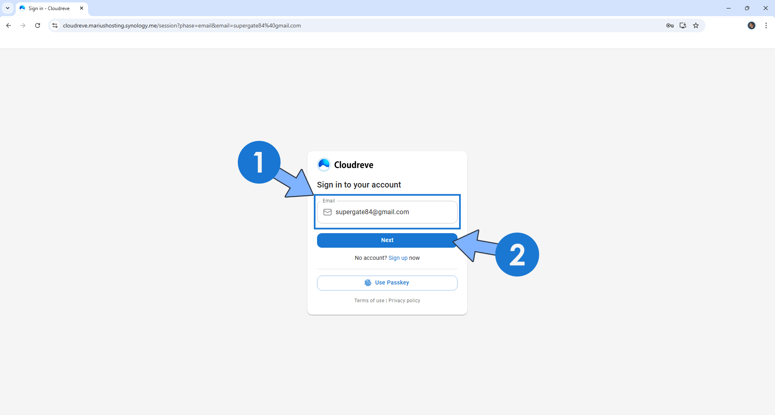This screenshot has height=415, width=775.
Task: Click the 'Sign in to your account' heading
Action: pos(359,185)
